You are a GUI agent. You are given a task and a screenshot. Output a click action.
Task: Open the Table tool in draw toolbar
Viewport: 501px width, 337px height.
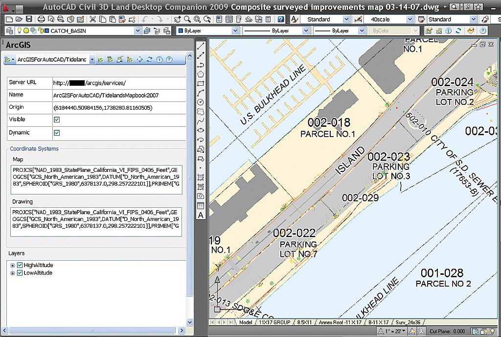[x=201, y=205]
